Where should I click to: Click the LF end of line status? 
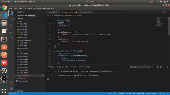pyautogui.click(x=134, y=94)
